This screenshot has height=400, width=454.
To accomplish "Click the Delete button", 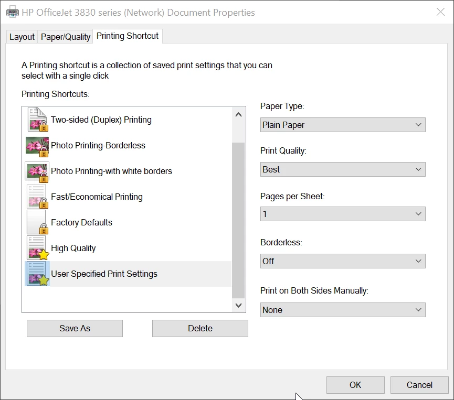I will click(x=200, y=328).
